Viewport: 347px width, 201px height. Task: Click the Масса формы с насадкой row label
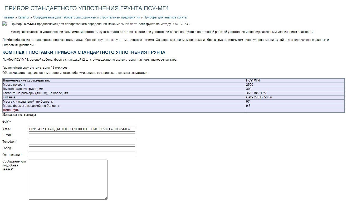click(x=31, y=106)
